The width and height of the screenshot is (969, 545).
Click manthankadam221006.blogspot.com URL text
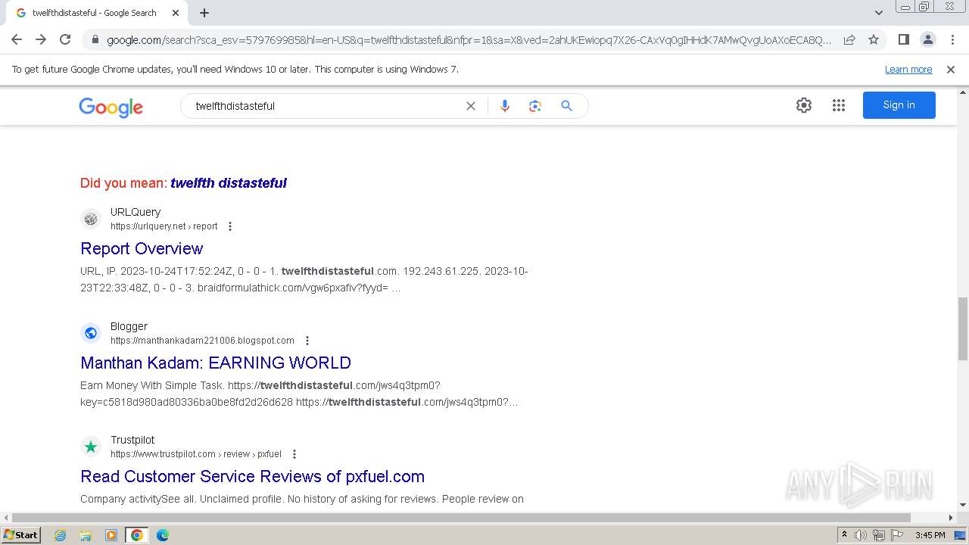pyautogui.click(x=202, y=341)
